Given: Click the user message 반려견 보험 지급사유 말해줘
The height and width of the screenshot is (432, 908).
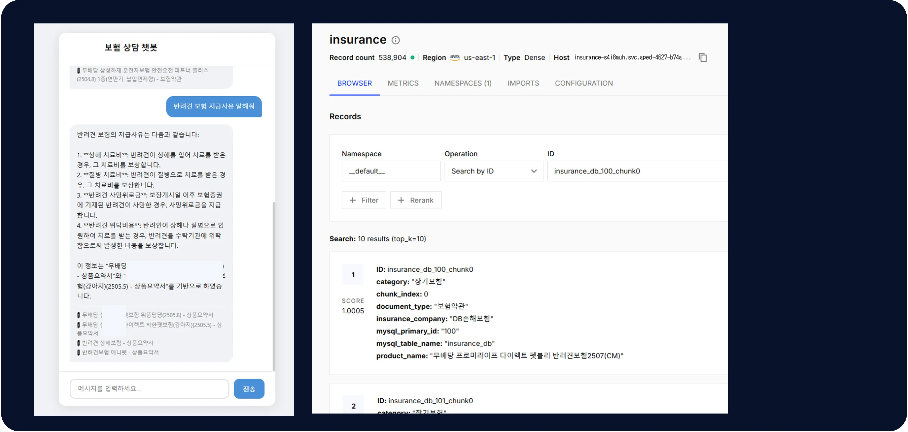Looking at the screenshot, I should (x=214, y=106).
